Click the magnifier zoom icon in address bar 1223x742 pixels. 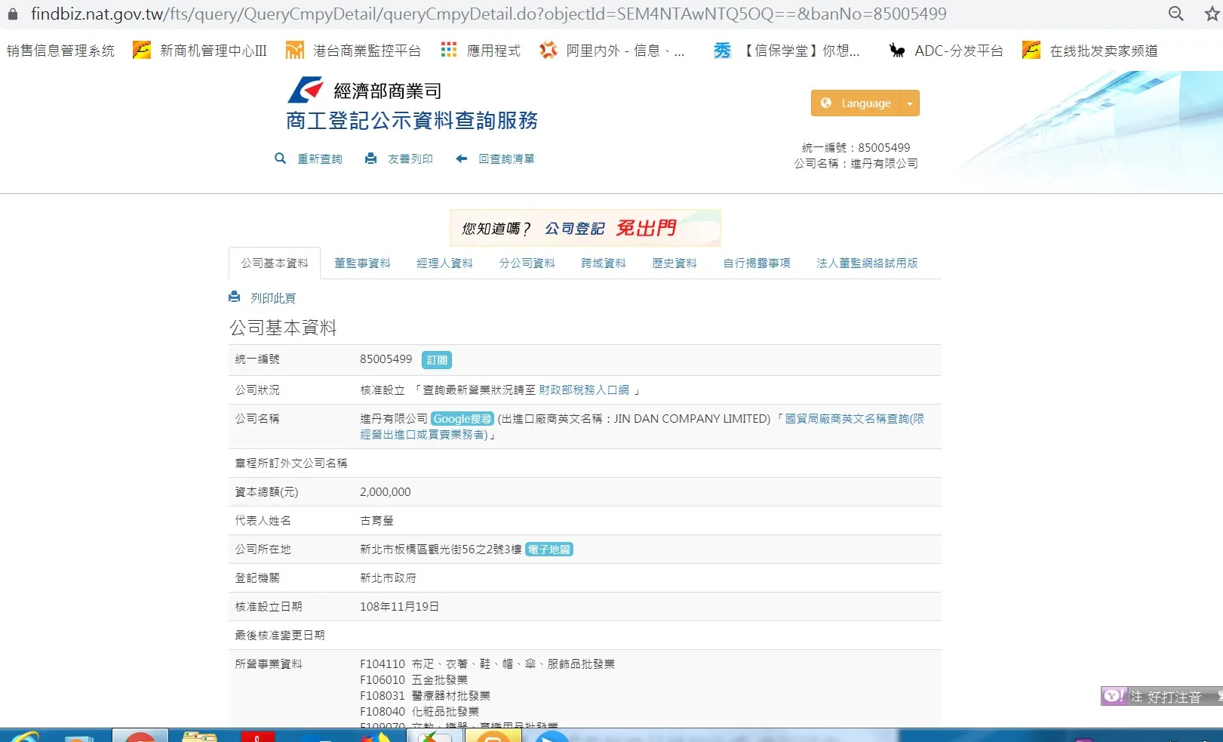[1175, 14]
